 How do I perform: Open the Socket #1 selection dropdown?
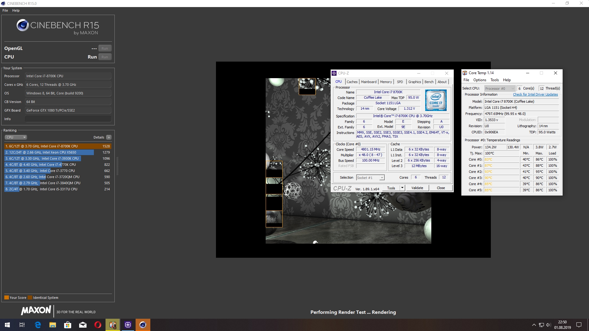point(370,178)
